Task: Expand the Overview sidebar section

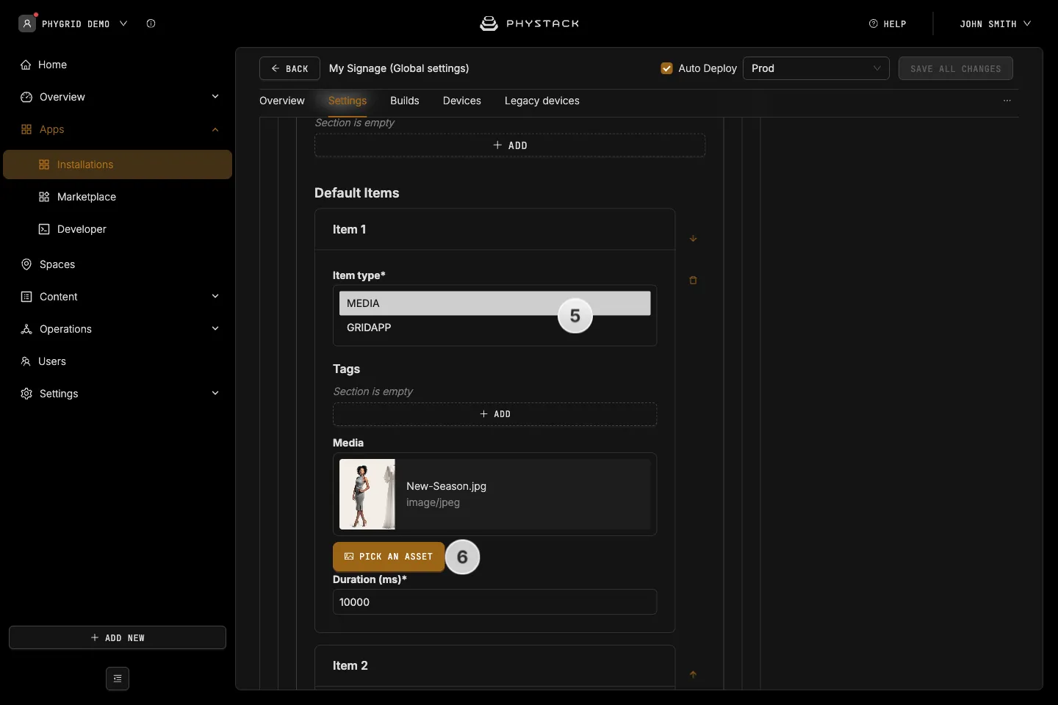Action: (215, 97)
